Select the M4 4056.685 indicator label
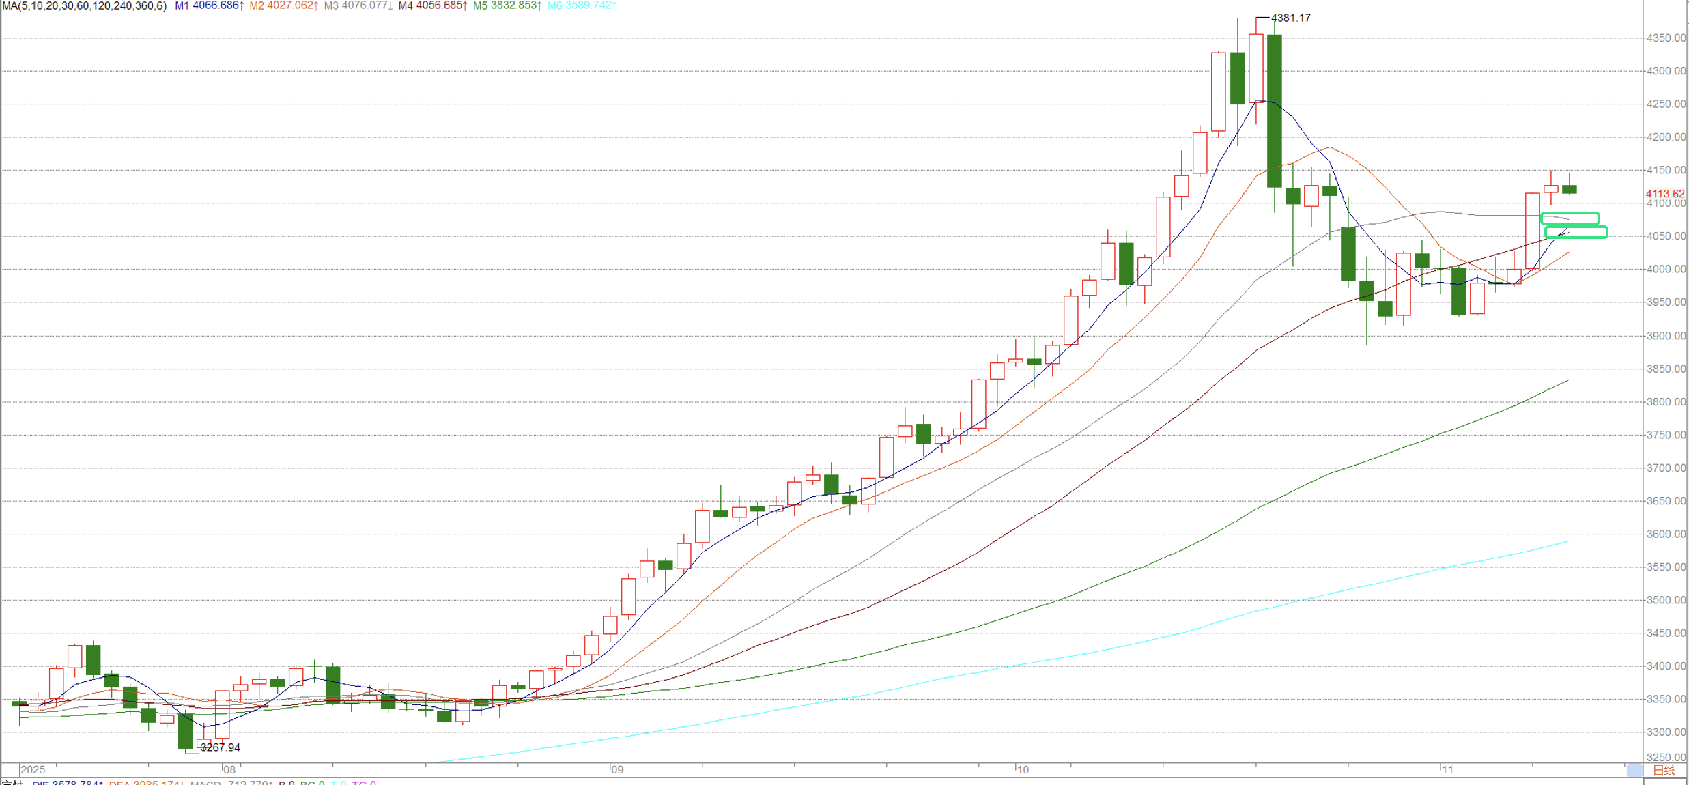Viewport: 1689px width, 785px height. point(433,5)
